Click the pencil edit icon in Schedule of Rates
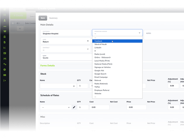This screenshot has height=138, width=184. pyautogui.click(x=74, y=107)
